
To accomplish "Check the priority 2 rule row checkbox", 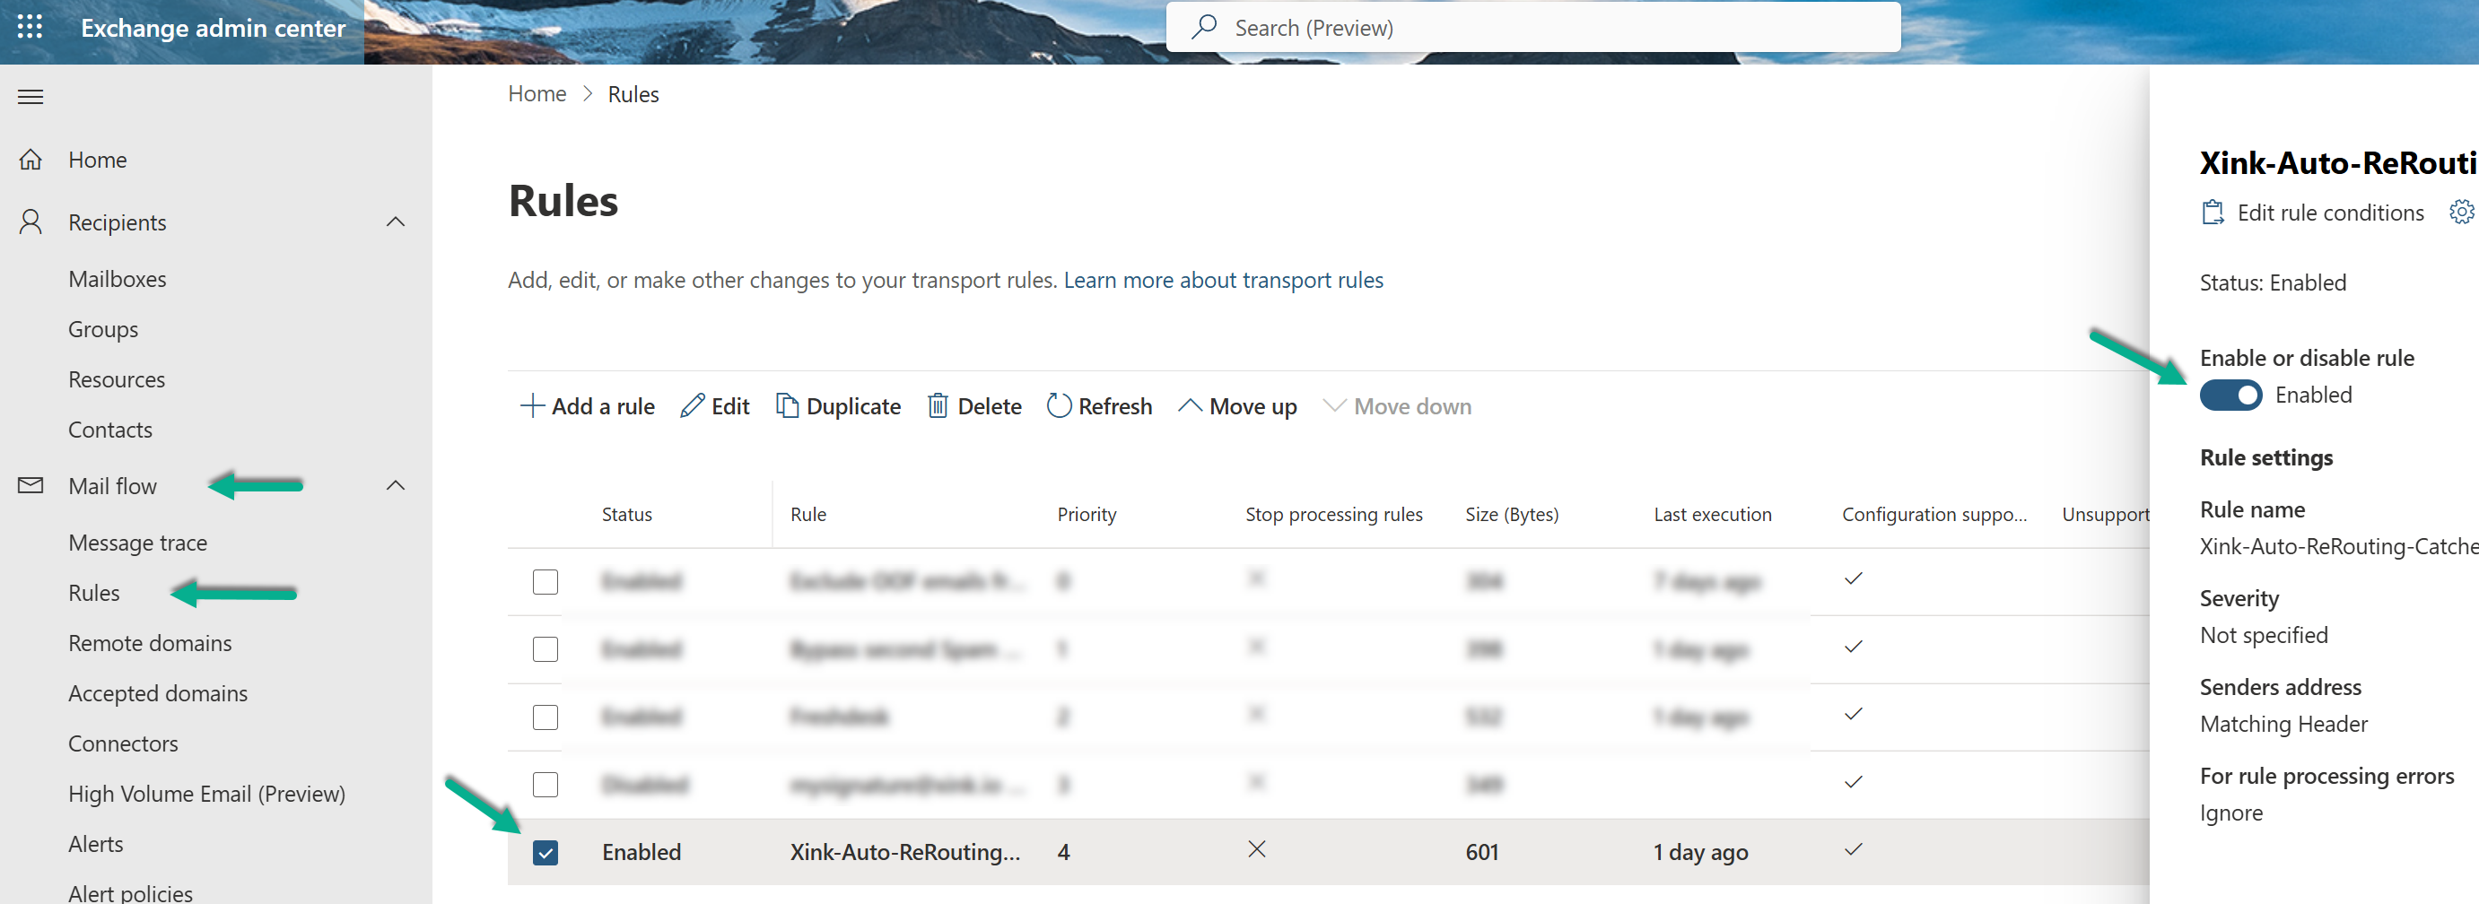I will coord(546,717).
